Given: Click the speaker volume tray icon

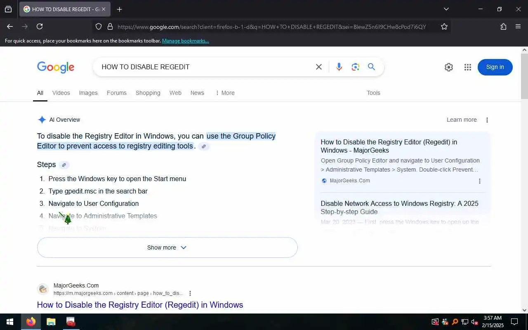Looking at the screenshot, I should coord(474,322).
